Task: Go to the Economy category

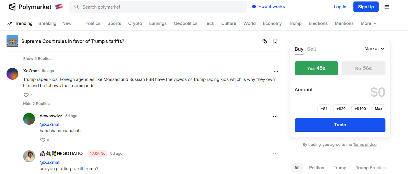Action: pyautogui.click(x=272, y=23)
